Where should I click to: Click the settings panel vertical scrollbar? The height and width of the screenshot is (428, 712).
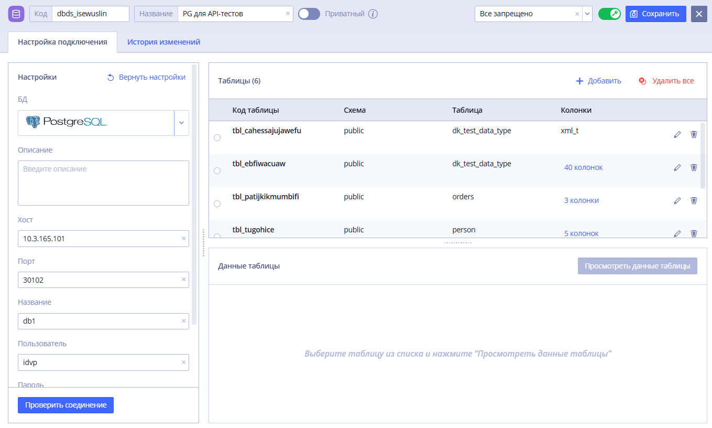(194, 194)
